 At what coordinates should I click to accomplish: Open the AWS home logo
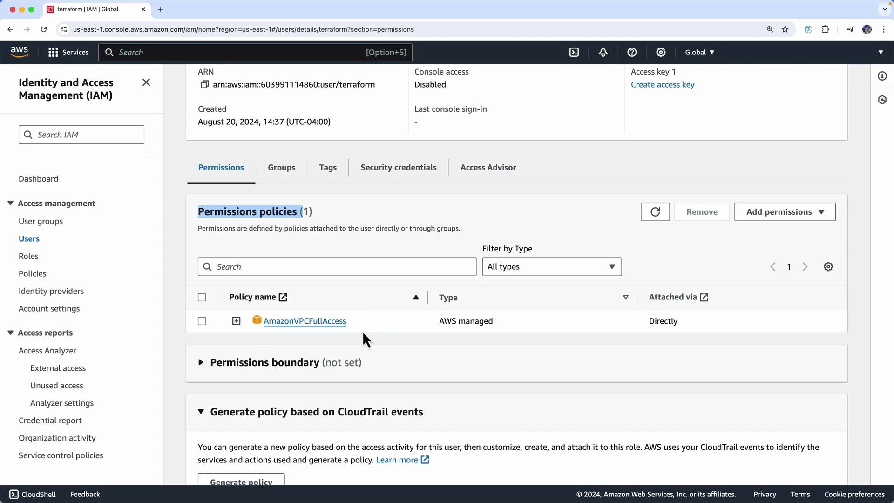19,52
